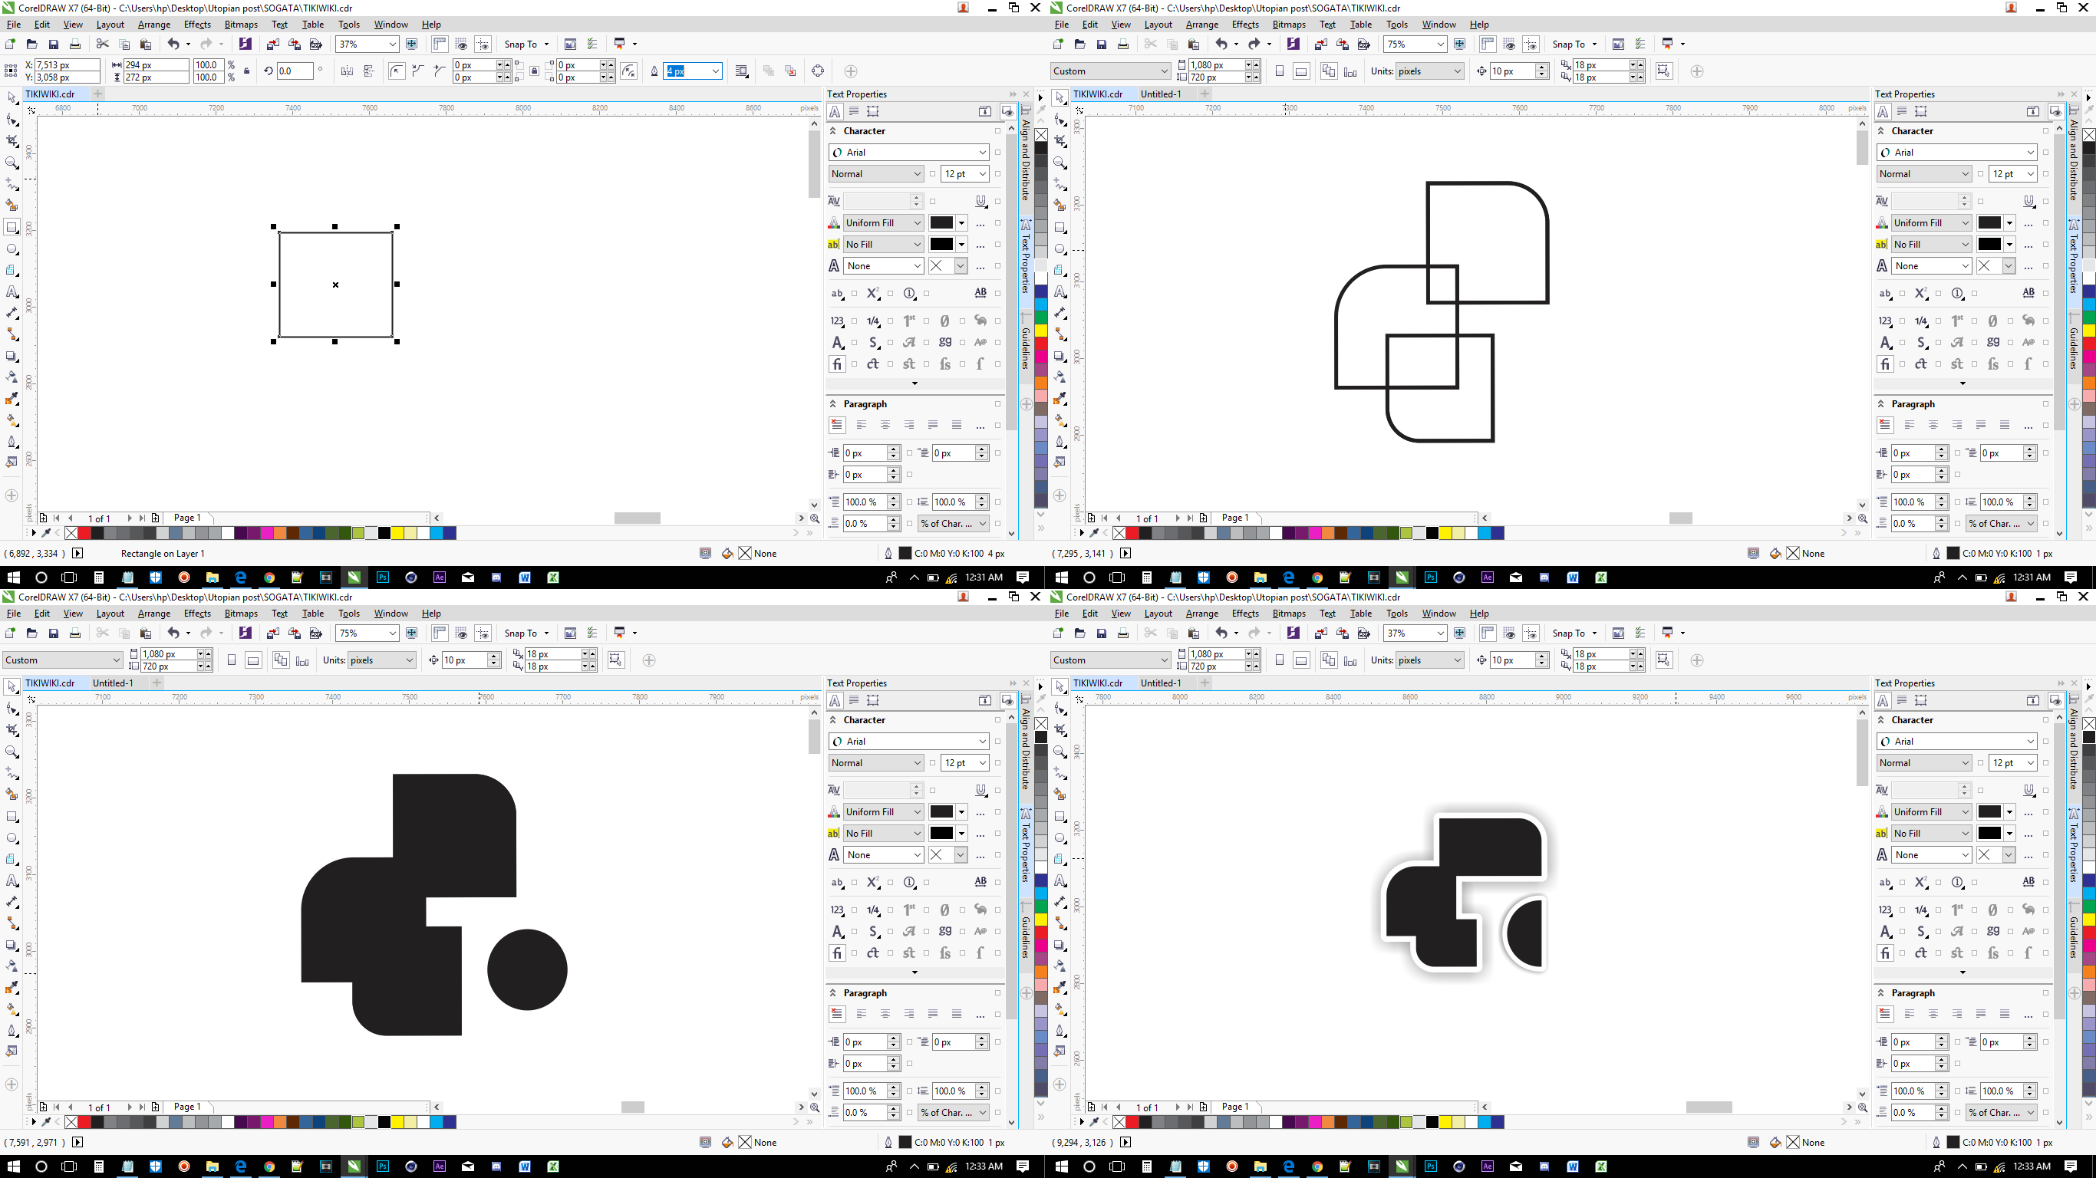Click yellow palette swatch in top-right window
This screenshot has width=2096, height=1178.
point(1446,534)
